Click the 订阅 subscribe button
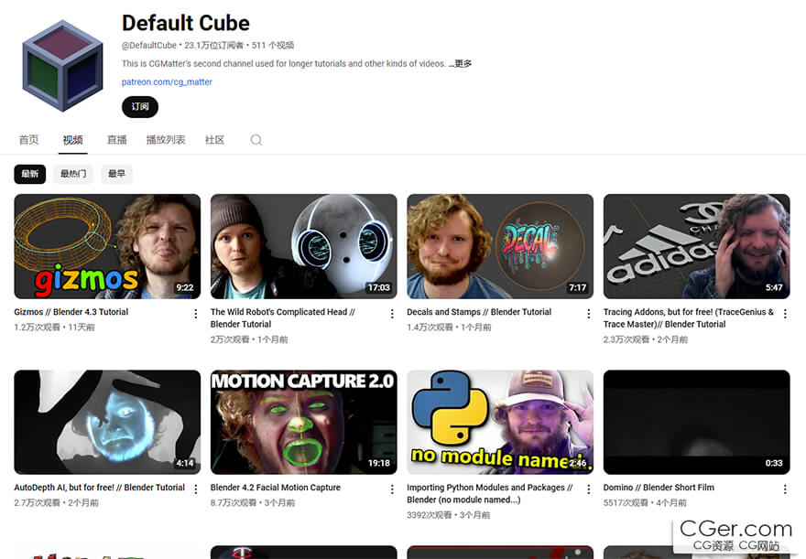Screen dimensions: 806x559 (140, 107)
